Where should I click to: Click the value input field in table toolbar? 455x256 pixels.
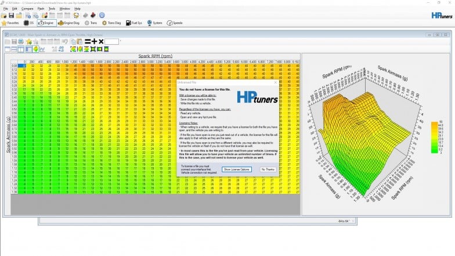pyautogui.click(x=112, y=42)
